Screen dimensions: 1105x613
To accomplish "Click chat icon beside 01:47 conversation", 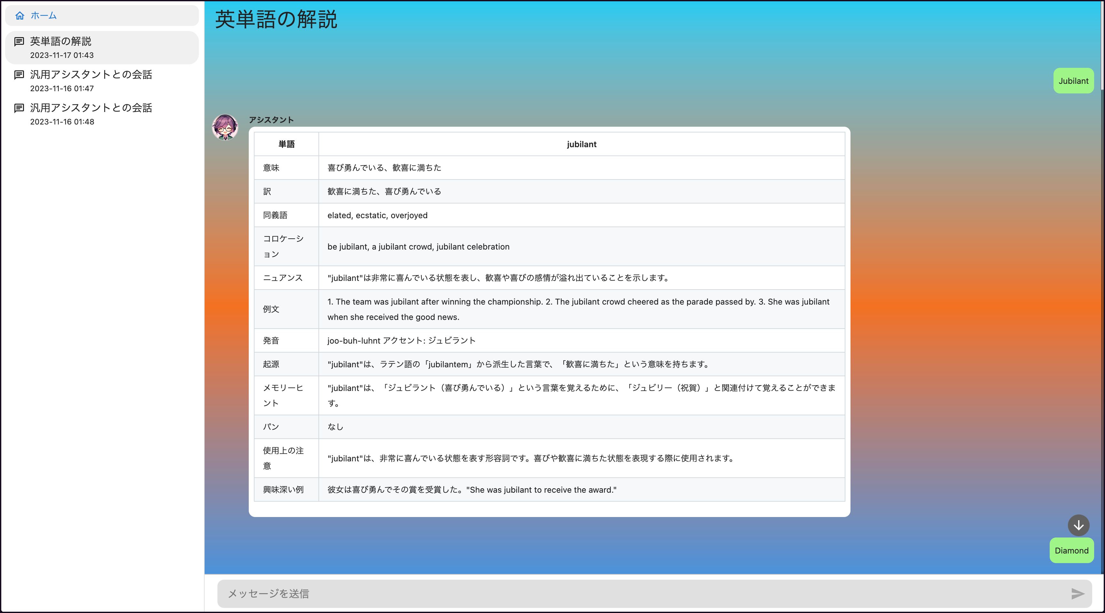I will click(19, 75).
